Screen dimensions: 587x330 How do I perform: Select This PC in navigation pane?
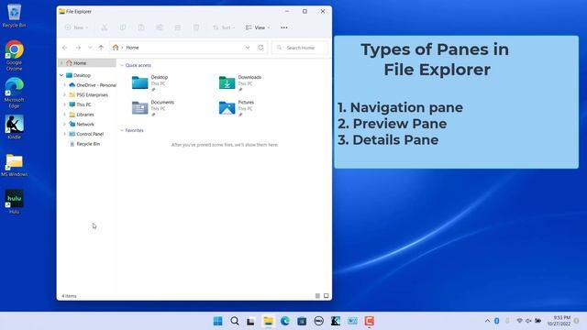(83, 104)
